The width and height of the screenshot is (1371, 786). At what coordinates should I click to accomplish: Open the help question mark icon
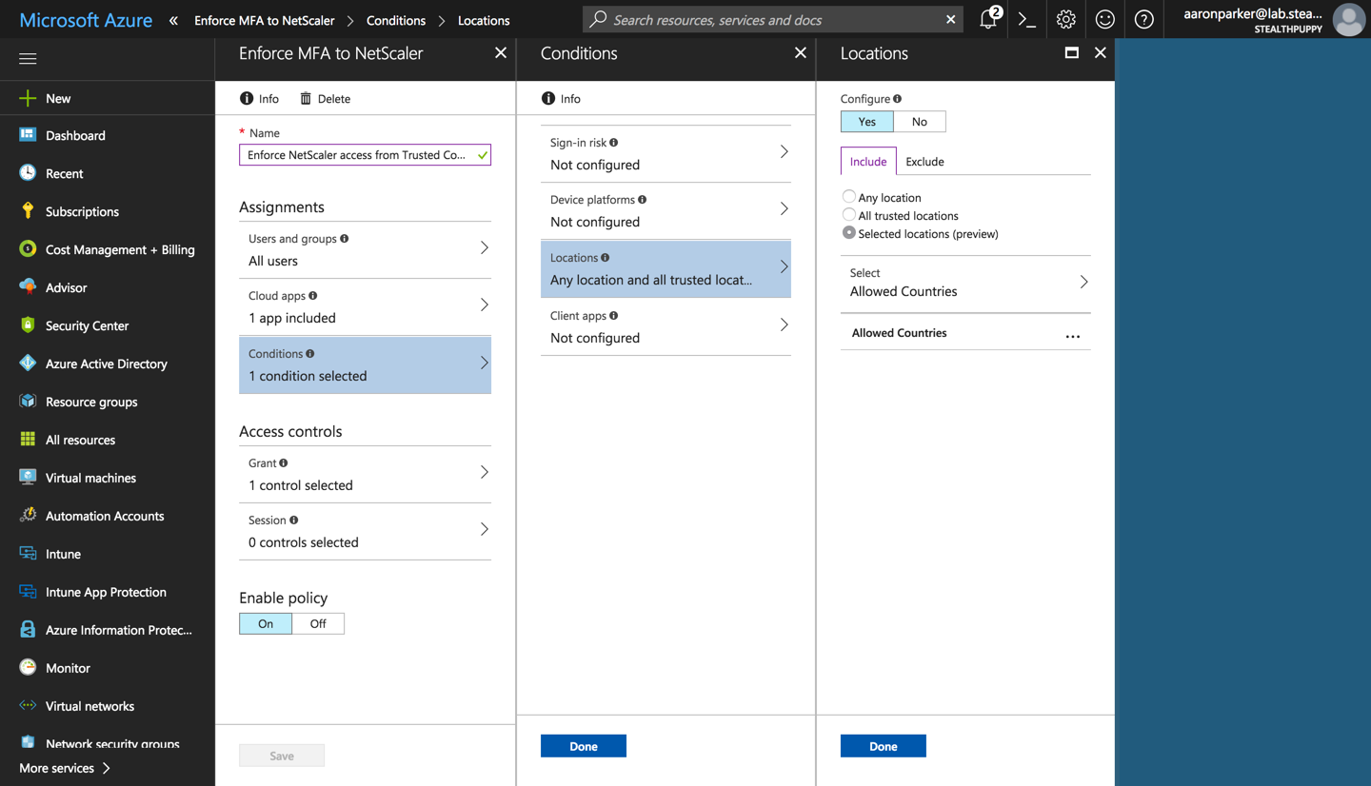coord(1143,19)
